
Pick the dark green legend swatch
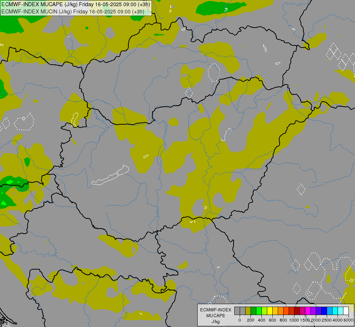[253, 311]
